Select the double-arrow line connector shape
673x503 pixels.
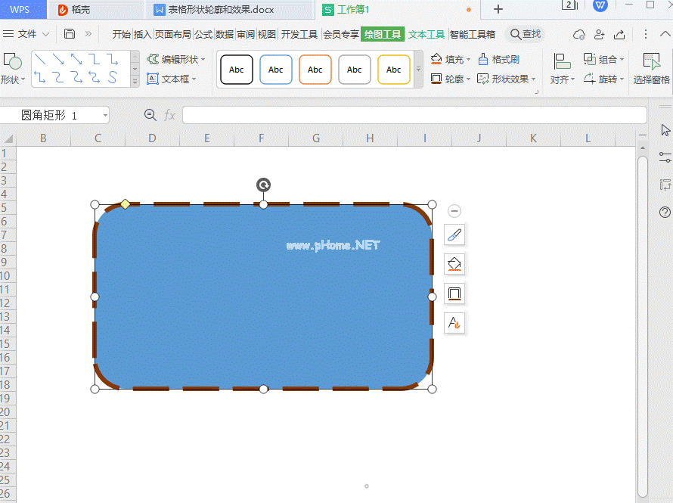pyautogui.click(x=76, y=58)
